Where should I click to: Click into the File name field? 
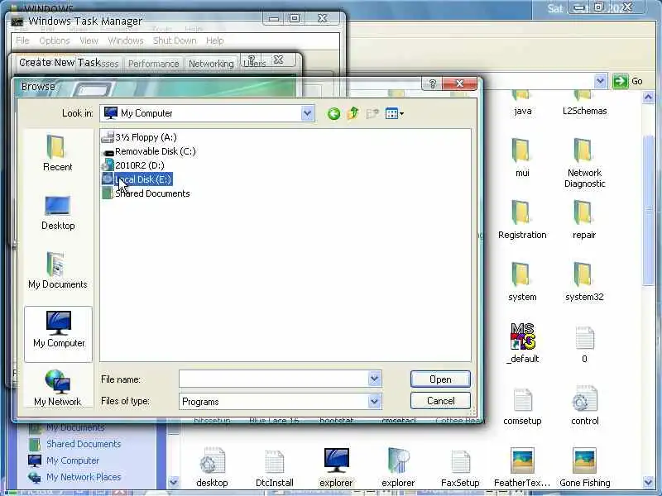(274, 379)
